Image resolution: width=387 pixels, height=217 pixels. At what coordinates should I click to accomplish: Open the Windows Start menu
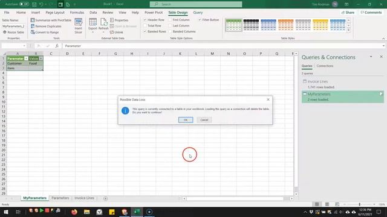[x=5, y=212]
